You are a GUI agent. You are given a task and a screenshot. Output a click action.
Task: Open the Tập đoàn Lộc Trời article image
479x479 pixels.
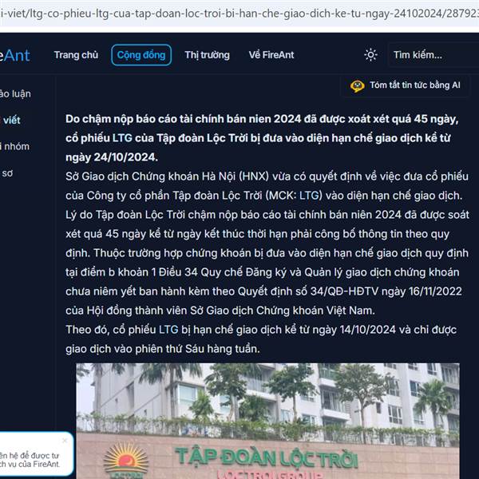pos(267,421)
